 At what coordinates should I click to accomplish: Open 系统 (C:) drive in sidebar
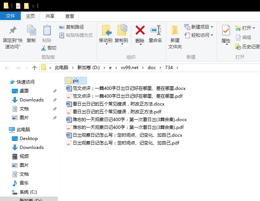pyautogui.click(x=24, y=192)
